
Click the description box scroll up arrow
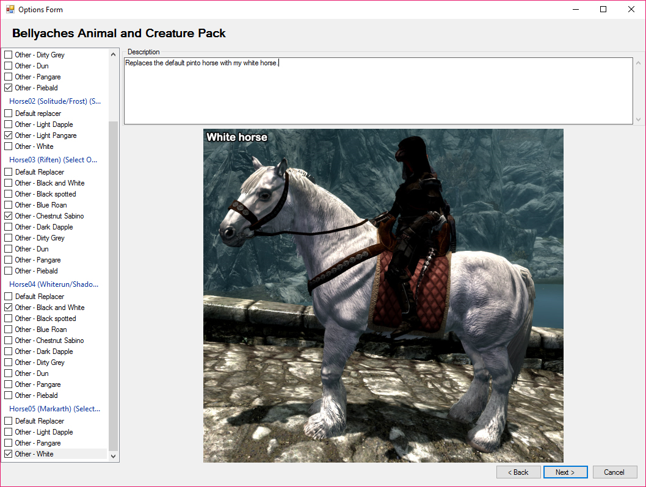(638, 63)
